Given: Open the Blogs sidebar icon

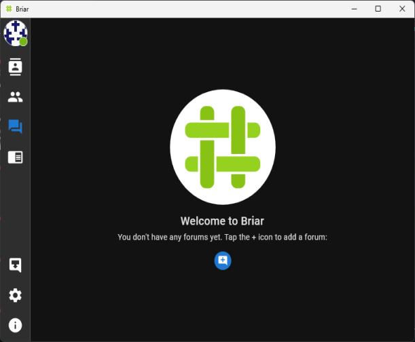Looking at the screenshot, I should [16, 157].
